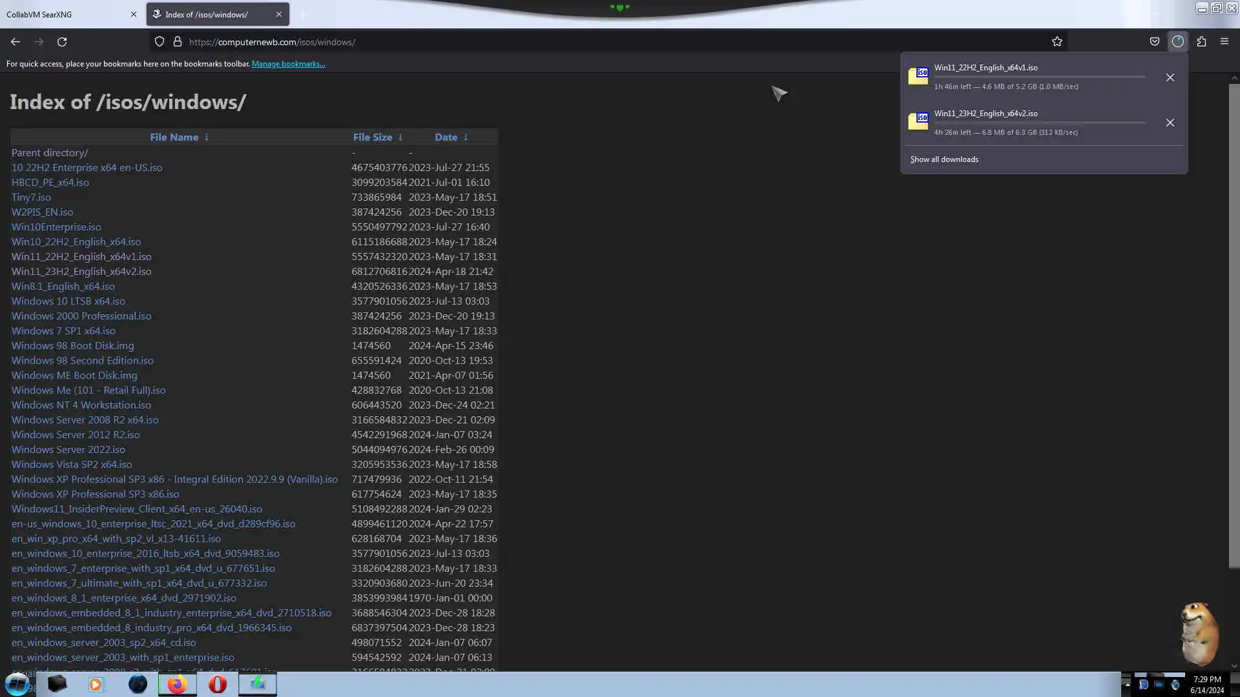Go back with the back arrow
The image size is (1240, 697).
15,42
